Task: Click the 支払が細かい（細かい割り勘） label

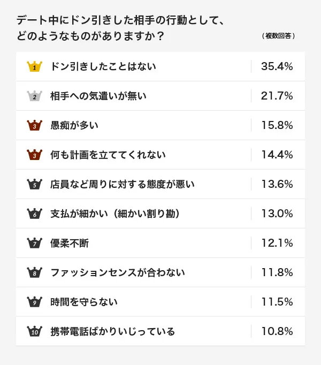Action: pos(114,214)
